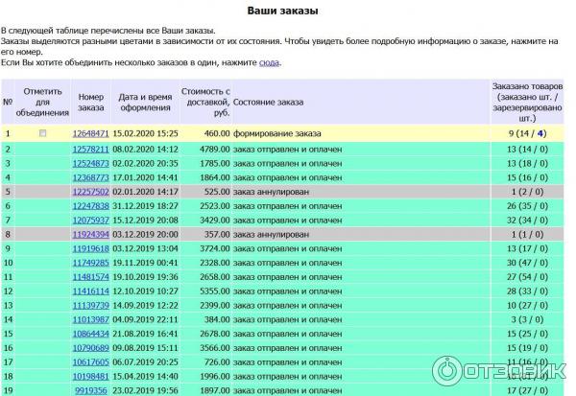The width and height of the screenshot is (576, 396).
Task: Click the cost value 1996.00
Action: [214, 377]
